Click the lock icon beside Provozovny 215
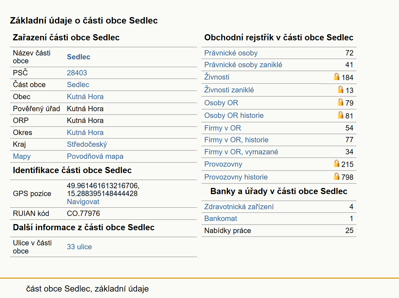399x298 pixels. (x=337, y=163)
